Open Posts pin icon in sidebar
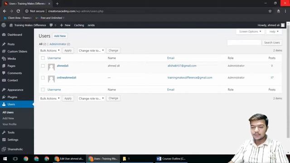290x163 pixels. (x=4, y=44)
